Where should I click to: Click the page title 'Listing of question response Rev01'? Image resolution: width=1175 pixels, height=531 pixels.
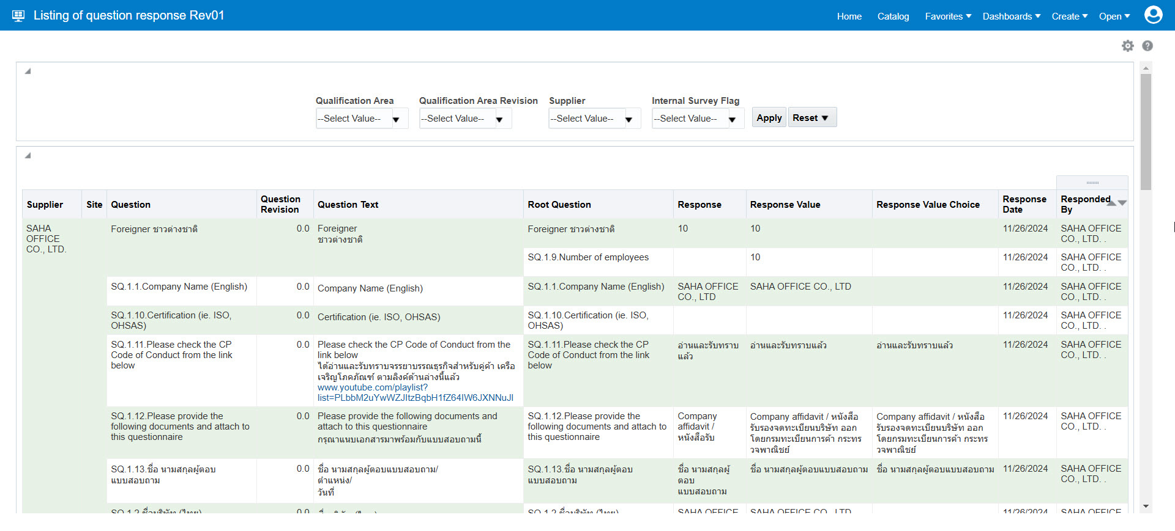pyautogui.click(x=129, y=15)
